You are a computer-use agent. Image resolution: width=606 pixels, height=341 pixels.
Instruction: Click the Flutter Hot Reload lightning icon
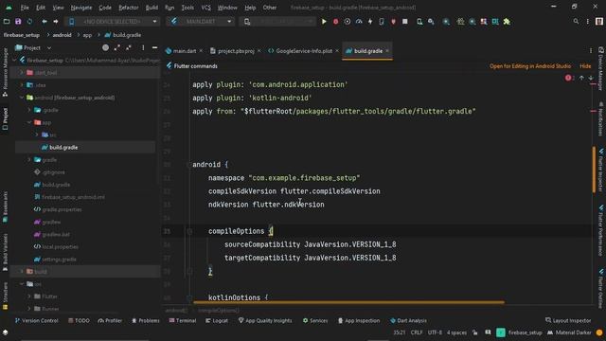click(x=370, y=22)
